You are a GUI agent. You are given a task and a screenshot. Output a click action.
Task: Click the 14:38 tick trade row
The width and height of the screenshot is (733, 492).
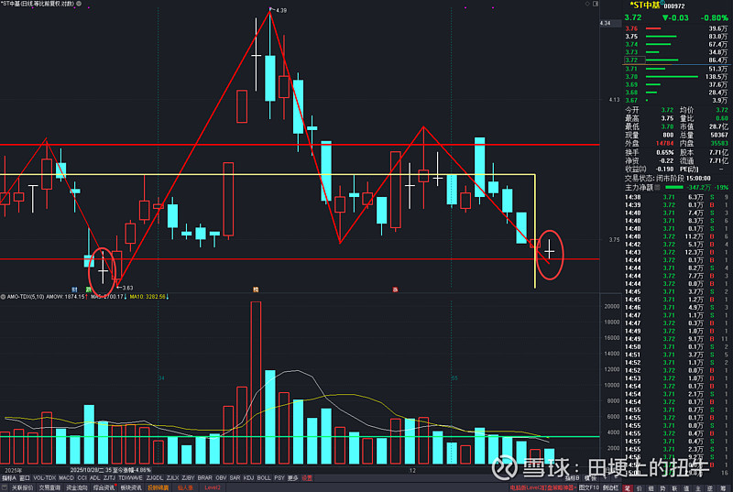pyautogui.click(x=676, y=197)
